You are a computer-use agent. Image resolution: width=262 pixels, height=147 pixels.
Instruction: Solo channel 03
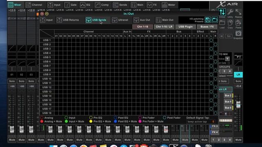pos(31,81)
